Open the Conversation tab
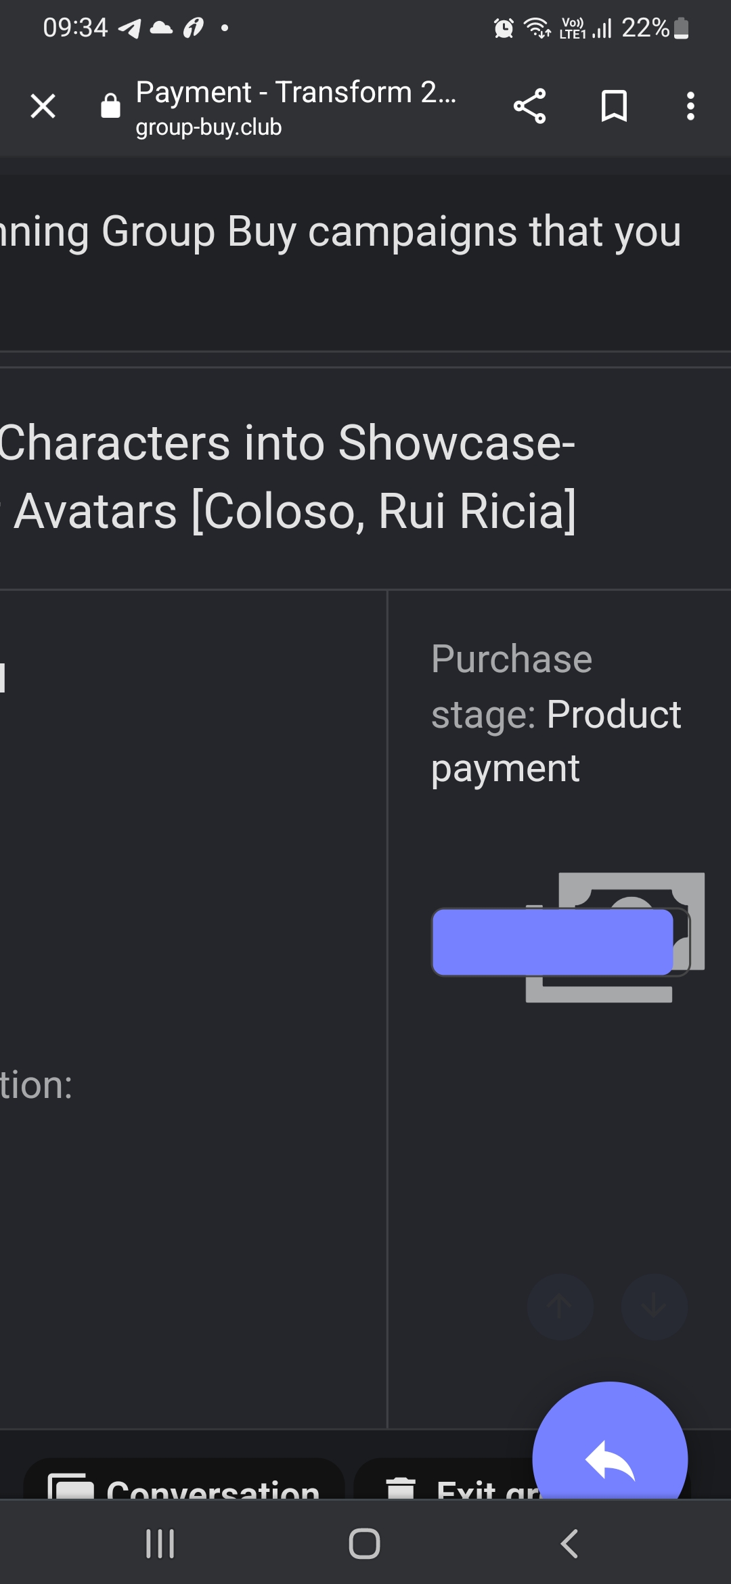This screenshot has width=731, height=1584. tap(184, 1486)
